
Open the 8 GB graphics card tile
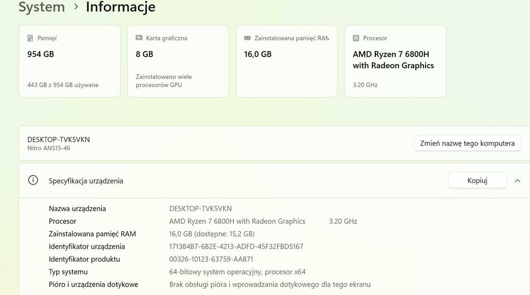pos(178,61)
